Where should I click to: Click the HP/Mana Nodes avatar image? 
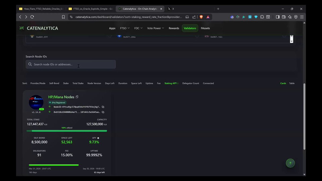[36, 102]
